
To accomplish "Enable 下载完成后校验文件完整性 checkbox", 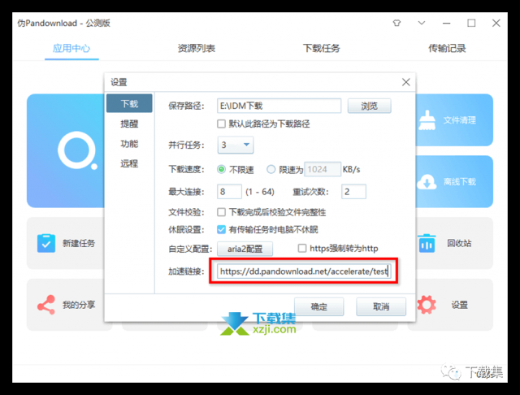I will tap(221, 212).
